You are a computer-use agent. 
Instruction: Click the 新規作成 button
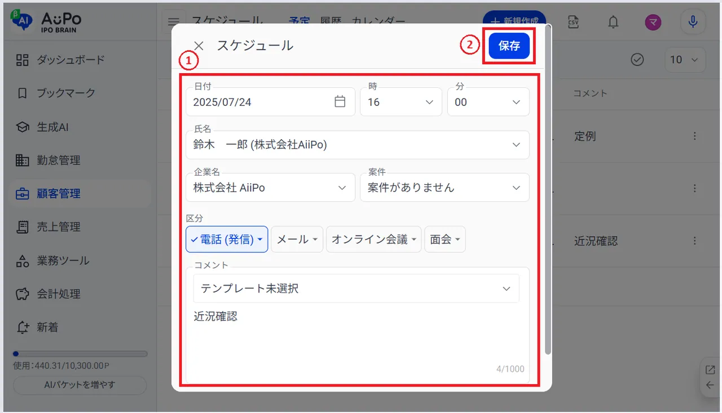pos(514,21)
